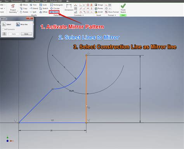Click Project Geometry

(x=13, y=8)
